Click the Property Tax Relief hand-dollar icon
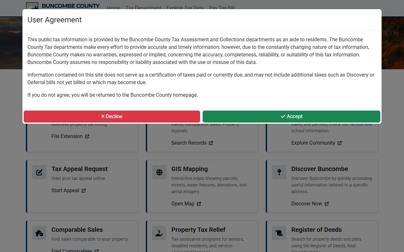 click(x=159, y=233)
